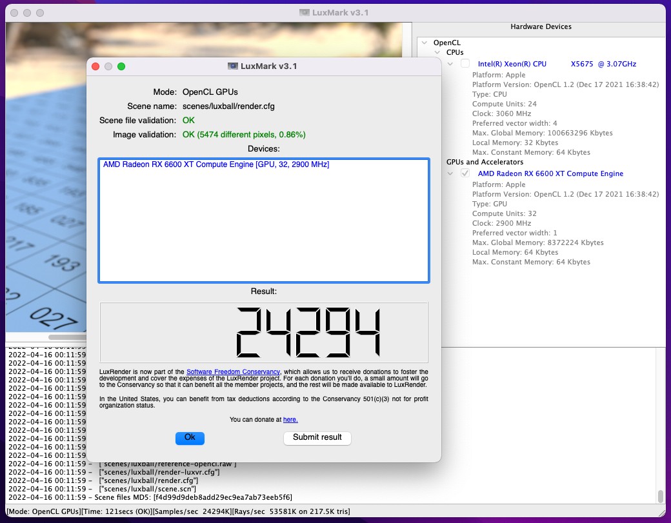Click "Local Memory: 64 Kbytes" row
This screenshot has height=523, width=671.
click(x=515, y=253)
